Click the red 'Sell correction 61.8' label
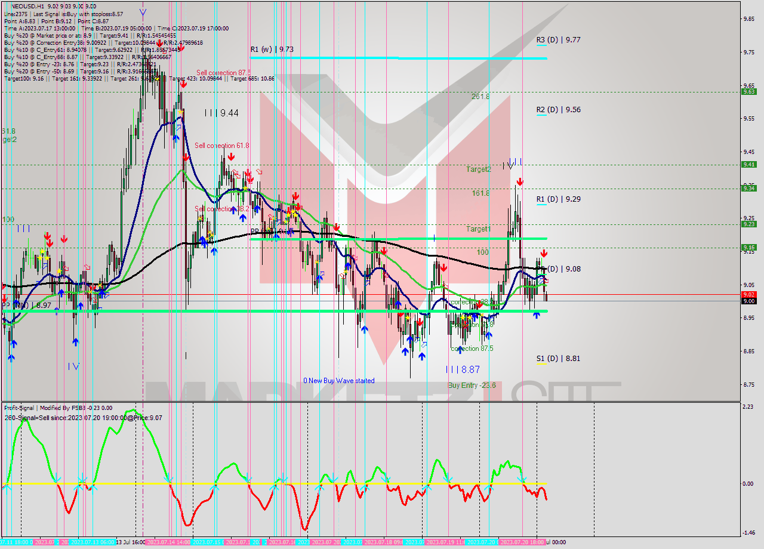The width and height of the screenshot is (764, 549). [x=222, y=145]
